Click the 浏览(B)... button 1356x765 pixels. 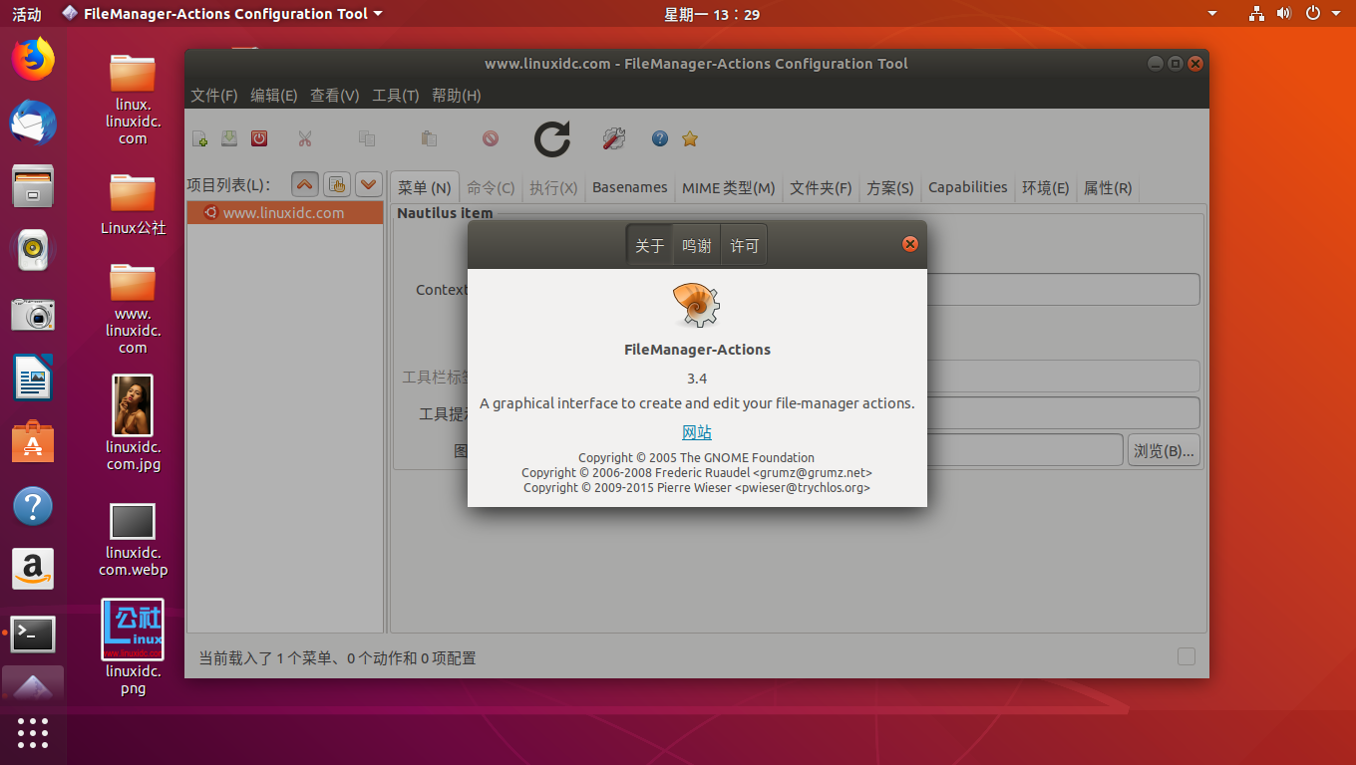1164,450
